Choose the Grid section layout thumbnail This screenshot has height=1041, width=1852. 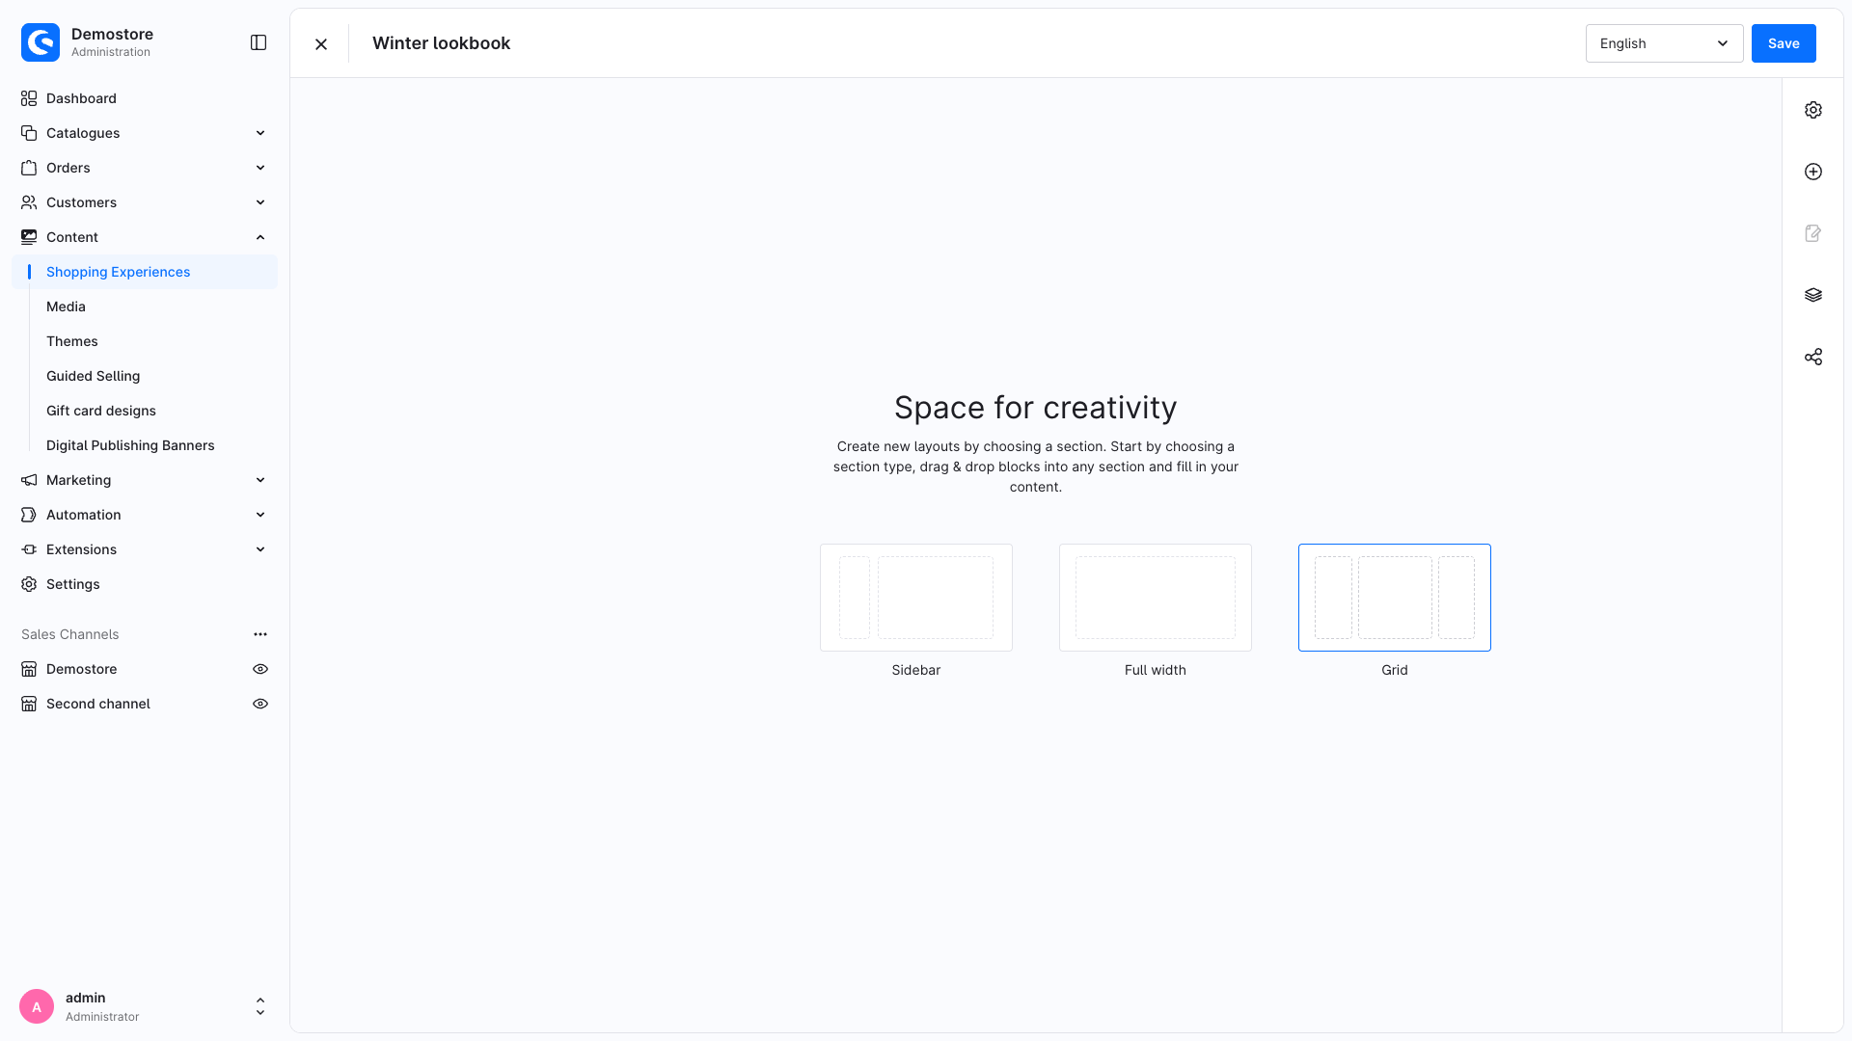[x=1395, y=598]
